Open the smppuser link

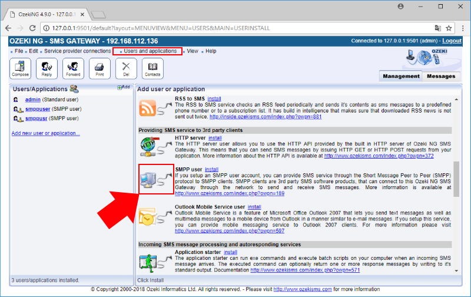(38, 109)
